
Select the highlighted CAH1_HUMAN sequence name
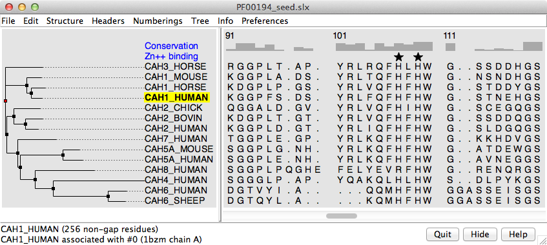tap(176, 97)
